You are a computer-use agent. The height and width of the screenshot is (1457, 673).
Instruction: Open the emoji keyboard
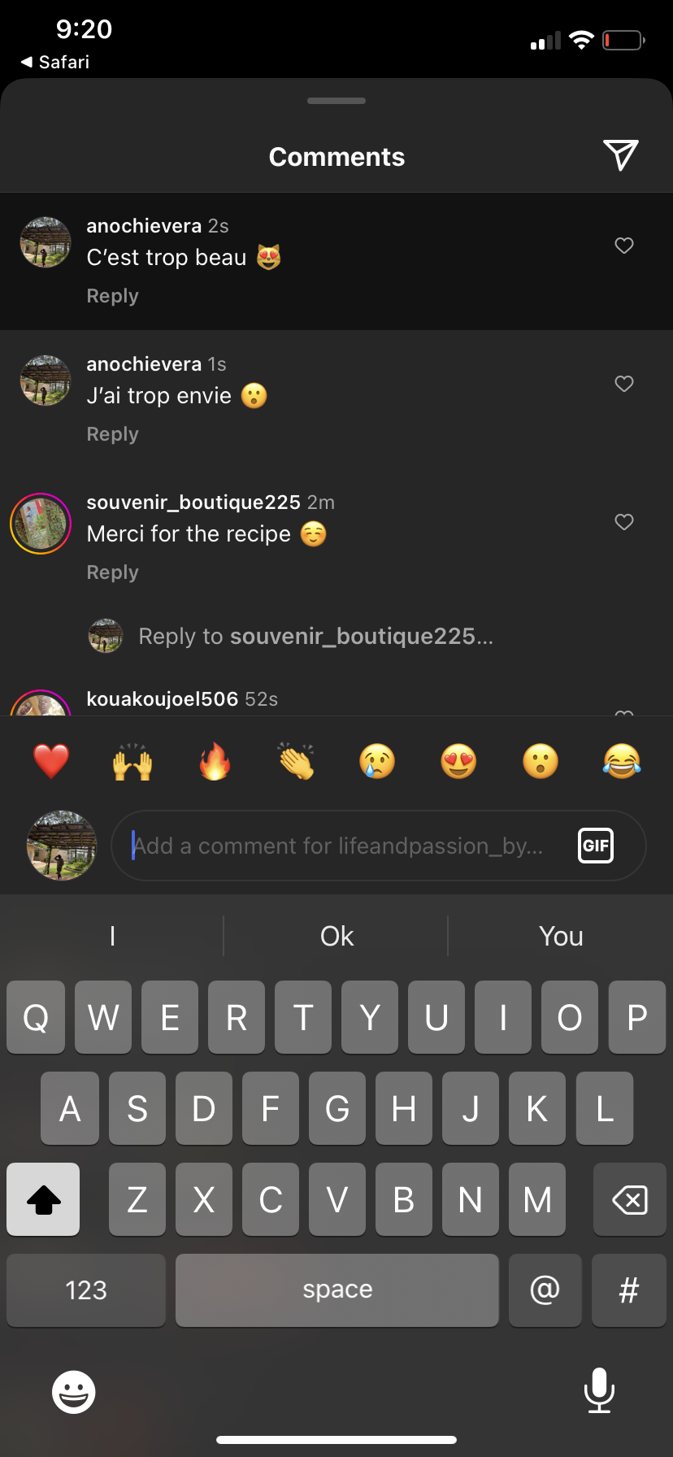pyautogui.click(x=74, y=1392)
